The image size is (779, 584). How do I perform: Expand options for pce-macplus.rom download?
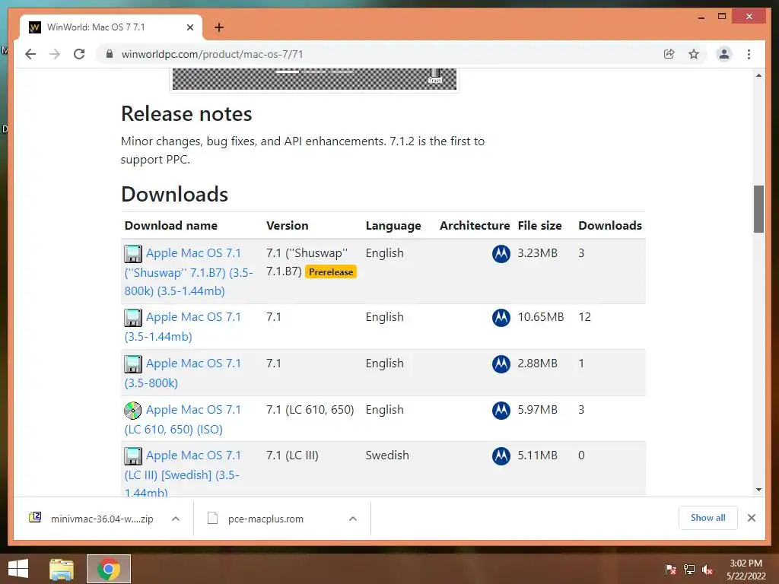click(x=353, y=519)
